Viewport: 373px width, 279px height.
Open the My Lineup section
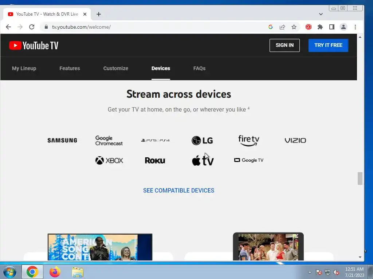click(24, 68)
